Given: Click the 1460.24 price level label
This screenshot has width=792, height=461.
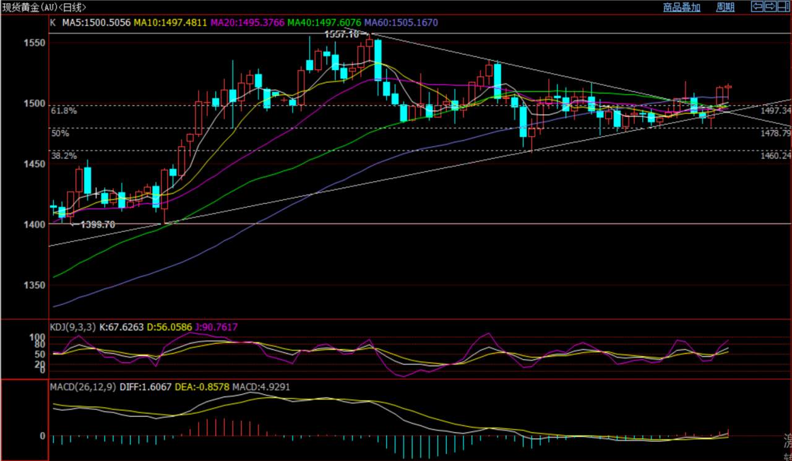Looking at the screenshot, I should click(x=776, y=156).
